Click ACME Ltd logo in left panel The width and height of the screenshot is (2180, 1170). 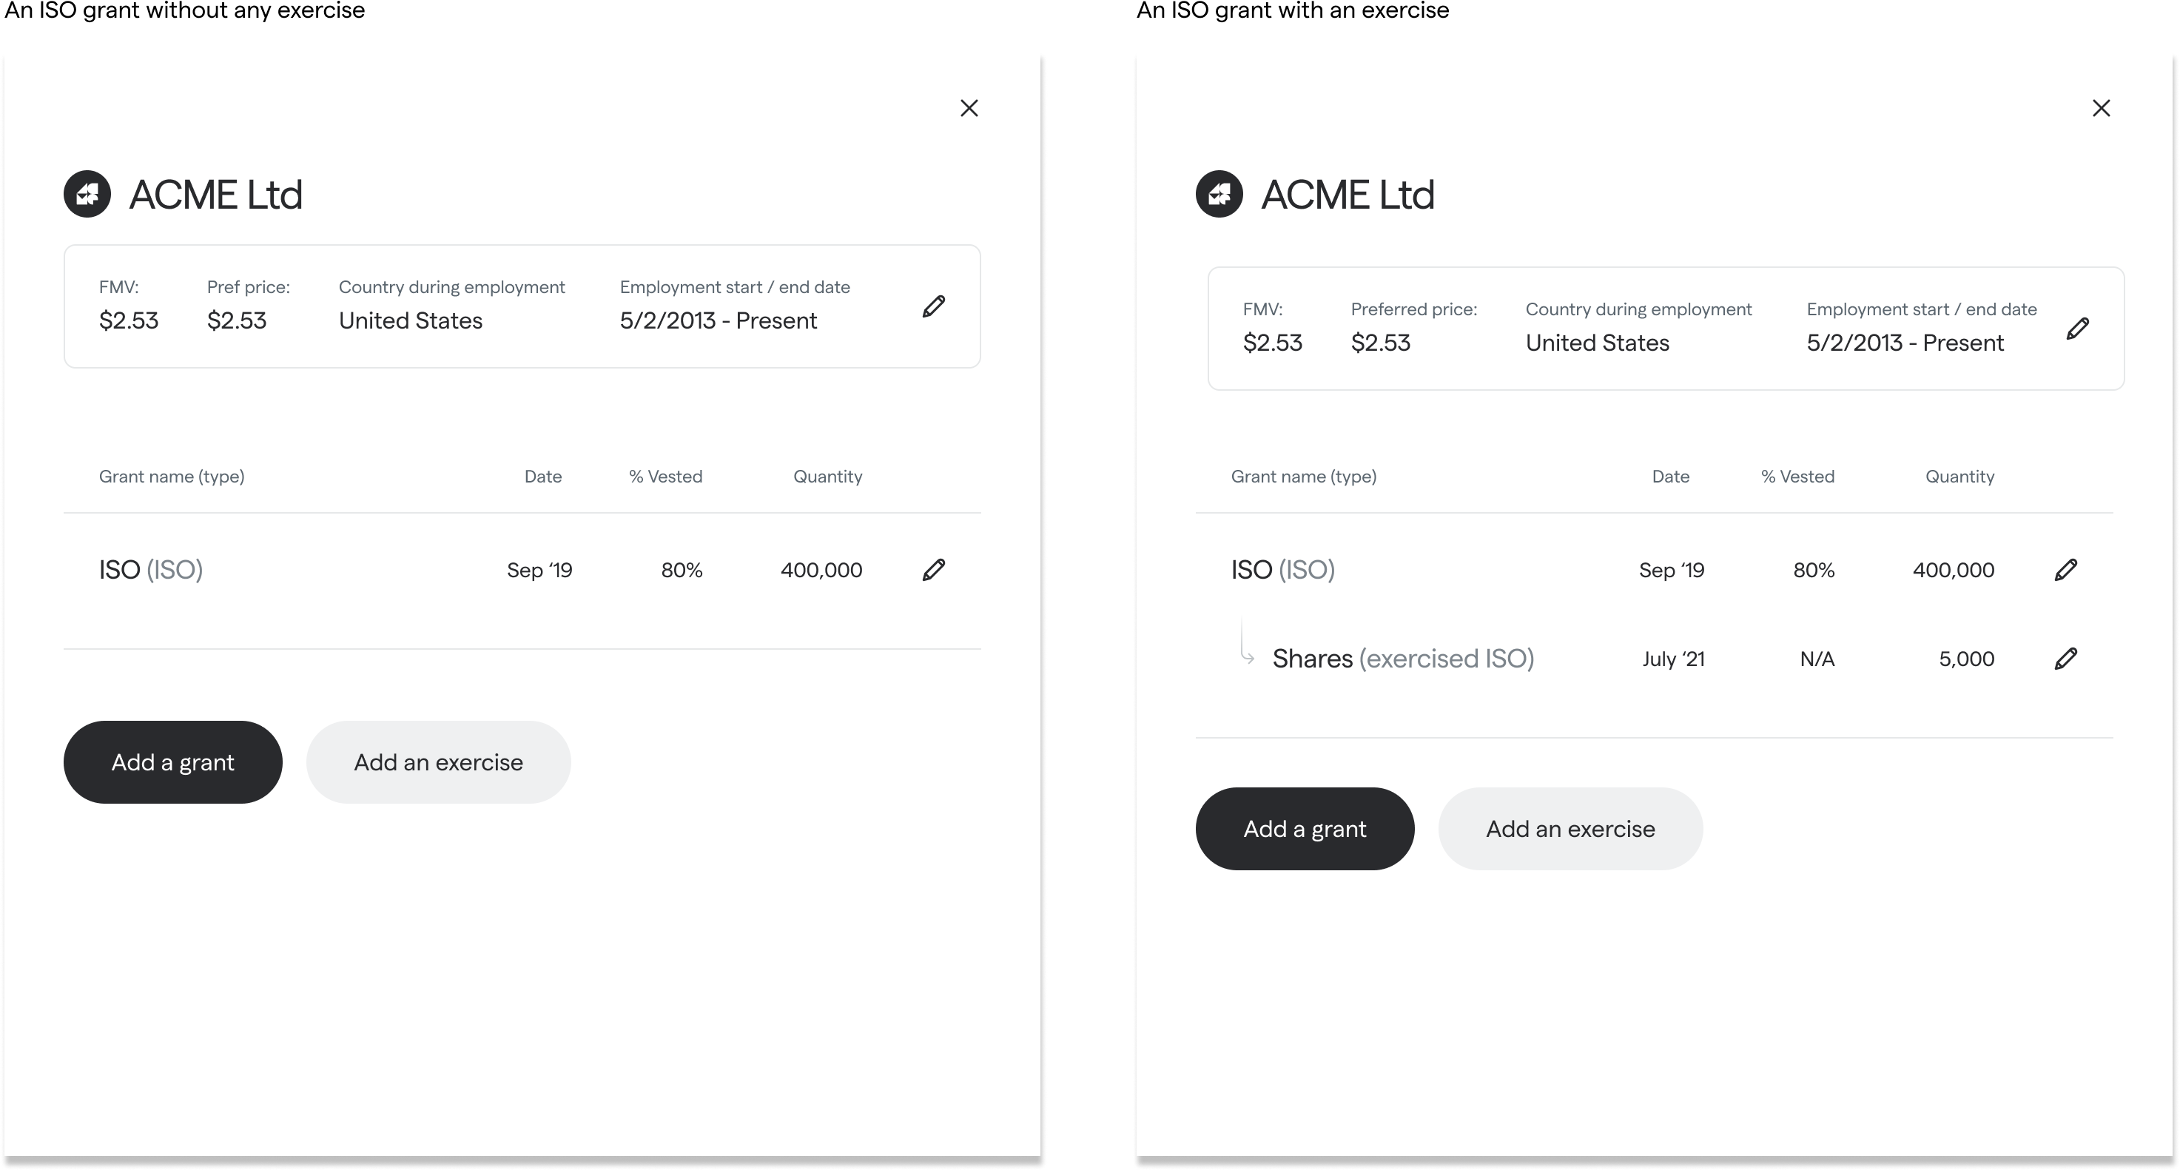coord(87,195)
